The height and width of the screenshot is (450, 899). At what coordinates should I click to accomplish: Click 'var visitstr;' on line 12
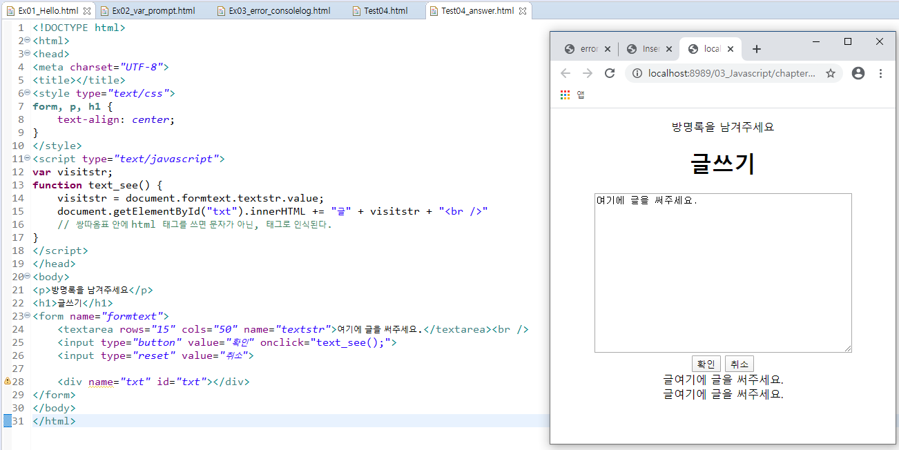pos(72,172)
